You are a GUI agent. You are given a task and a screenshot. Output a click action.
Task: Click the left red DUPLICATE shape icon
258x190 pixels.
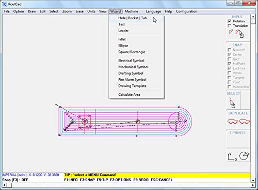(x=233, y=122)
